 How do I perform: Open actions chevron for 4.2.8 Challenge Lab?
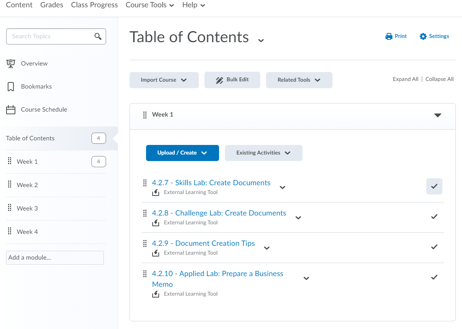(x=298, y=218)
